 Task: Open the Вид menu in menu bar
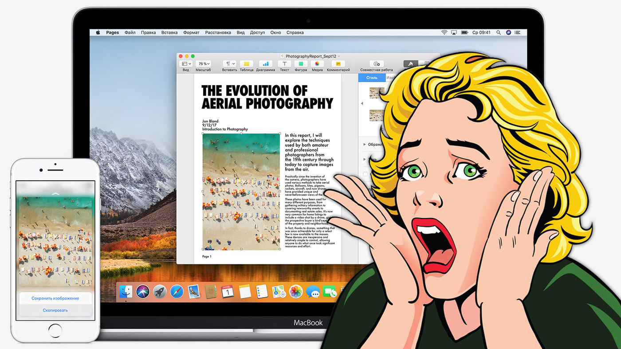point(240,32)
